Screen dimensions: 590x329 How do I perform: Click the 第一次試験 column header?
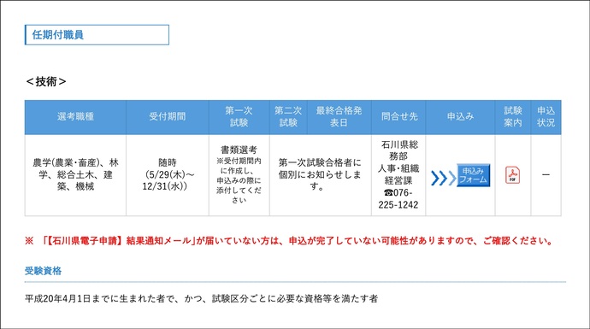(239, 117)
